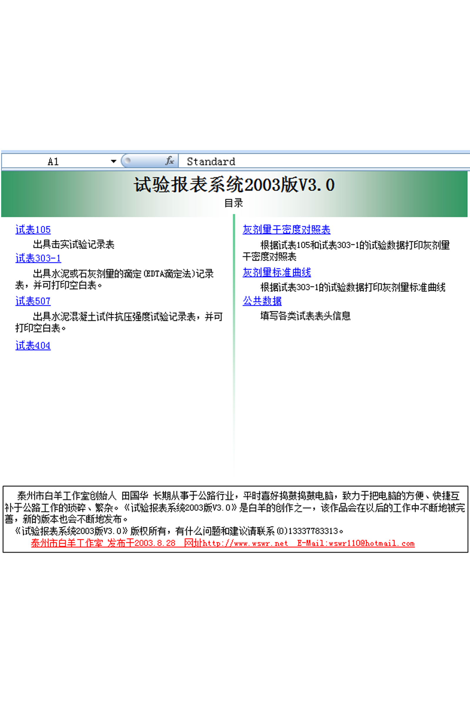The image size is (470, 705).
Task: Open the 试表303-1 link
Action: tap(38, 258)
